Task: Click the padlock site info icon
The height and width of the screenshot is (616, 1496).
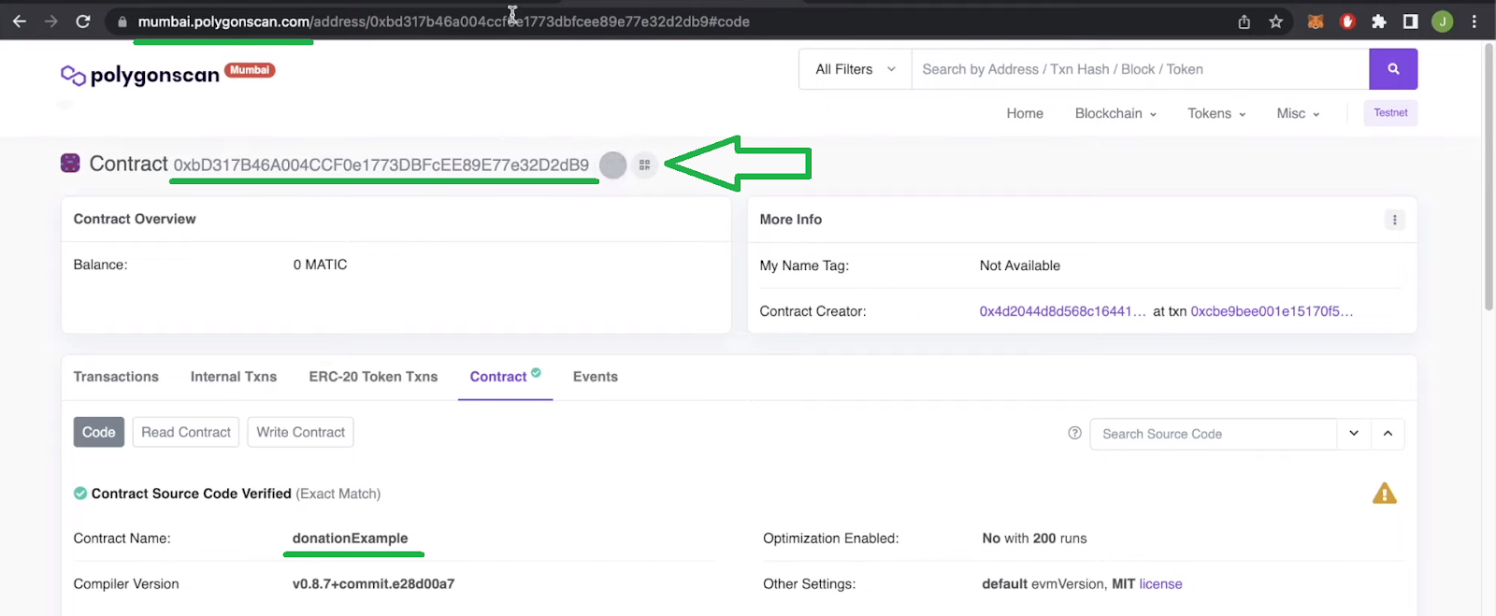Action: point(122,21)
